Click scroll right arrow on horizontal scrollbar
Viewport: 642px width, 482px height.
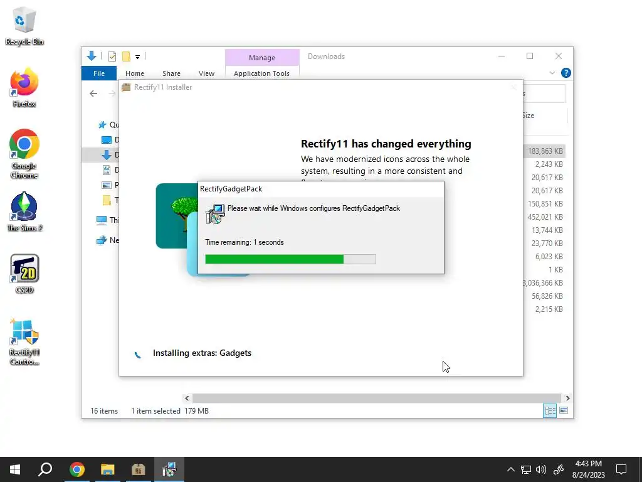click(567, 398)
